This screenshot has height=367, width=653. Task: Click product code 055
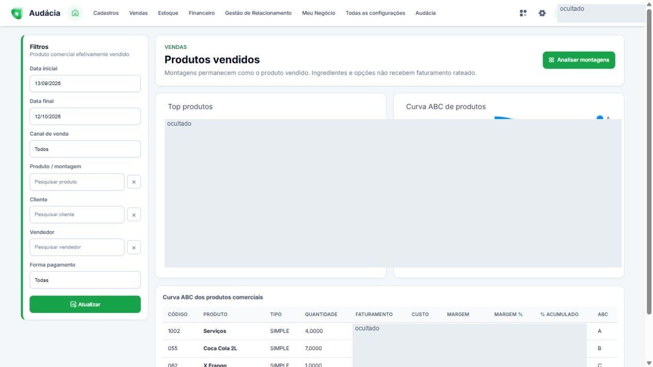tap(173, 348)
